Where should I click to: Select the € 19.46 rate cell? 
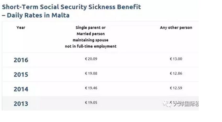91,88
